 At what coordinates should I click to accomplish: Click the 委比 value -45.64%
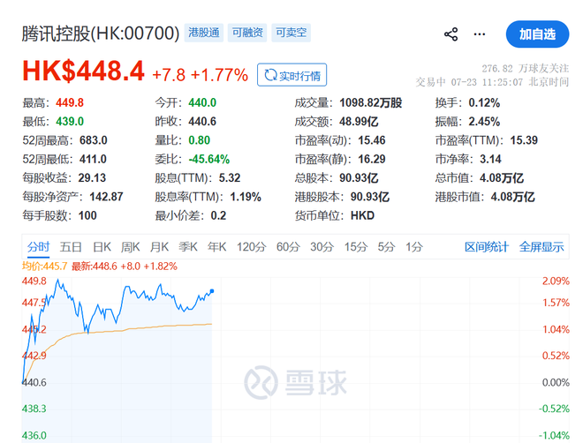click(x=209, y=160)
